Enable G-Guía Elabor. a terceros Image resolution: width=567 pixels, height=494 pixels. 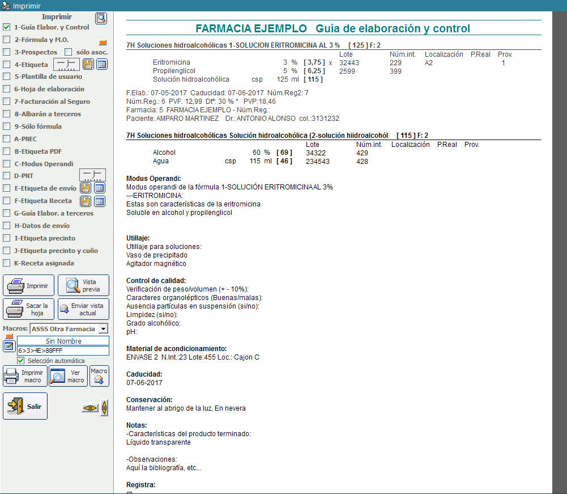point(6,213)
